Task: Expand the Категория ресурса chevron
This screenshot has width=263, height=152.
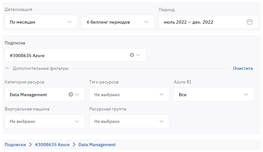Action: (77, 94)
